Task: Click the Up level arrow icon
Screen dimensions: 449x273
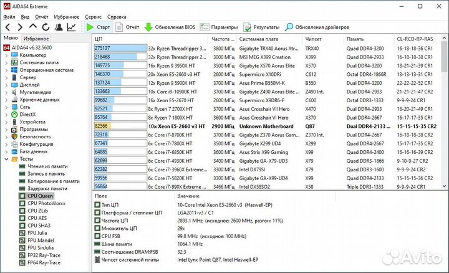Action: click(x=33, y=27)
